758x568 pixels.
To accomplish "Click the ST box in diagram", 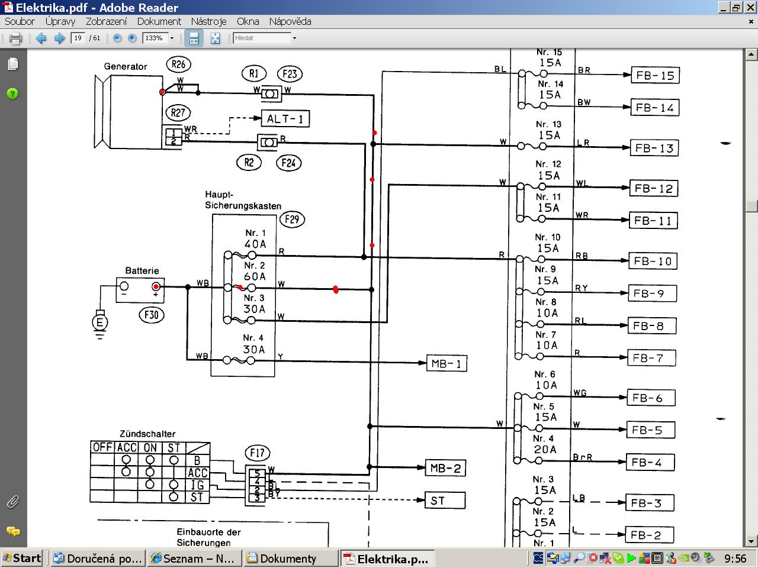I will click(x=445, y=501).
